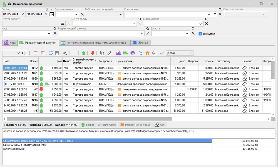
Task: Click the copy document icon in toolbar
Action: pyautogui.click(x=102, y=53)
